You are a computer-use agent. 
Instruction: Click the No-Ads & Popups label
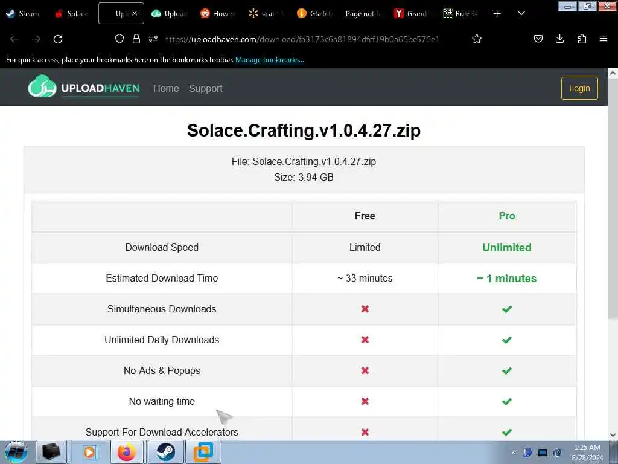[162, 370]
